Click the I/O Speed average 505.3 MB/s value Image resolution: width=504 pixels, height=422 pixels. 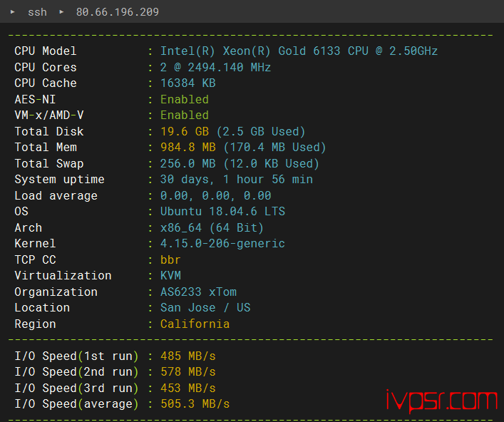tap(195, 404)
